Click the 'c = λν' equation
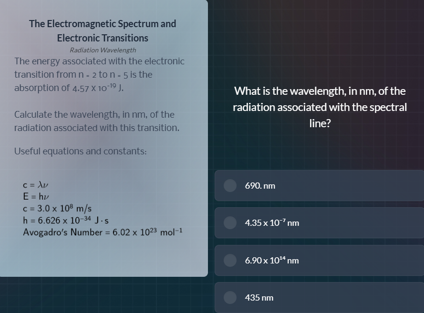 click(36, 184)
